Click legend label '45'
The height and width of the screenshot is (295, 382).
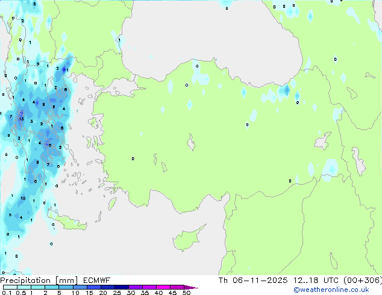coord(173,293)
